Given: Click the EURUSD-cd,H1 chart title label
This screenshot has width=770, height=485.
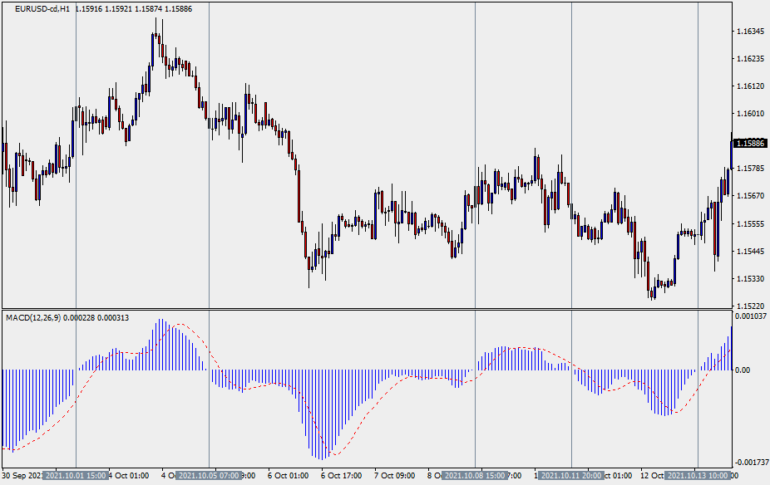Looking at the screenshot, I should 42,8.
